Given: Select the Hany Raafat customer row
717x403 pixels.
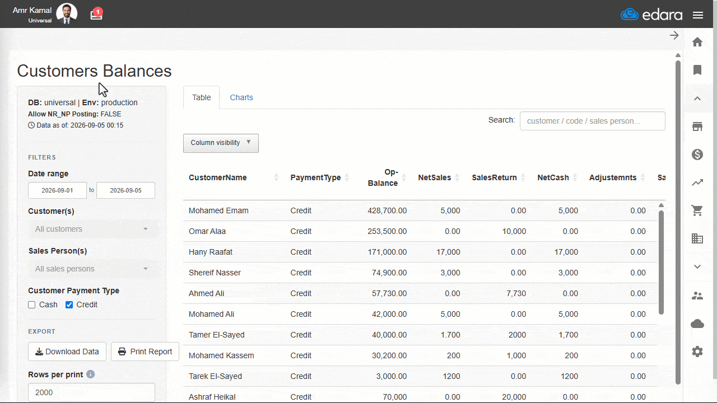Looking at the screenshot, I should (420, 252).
